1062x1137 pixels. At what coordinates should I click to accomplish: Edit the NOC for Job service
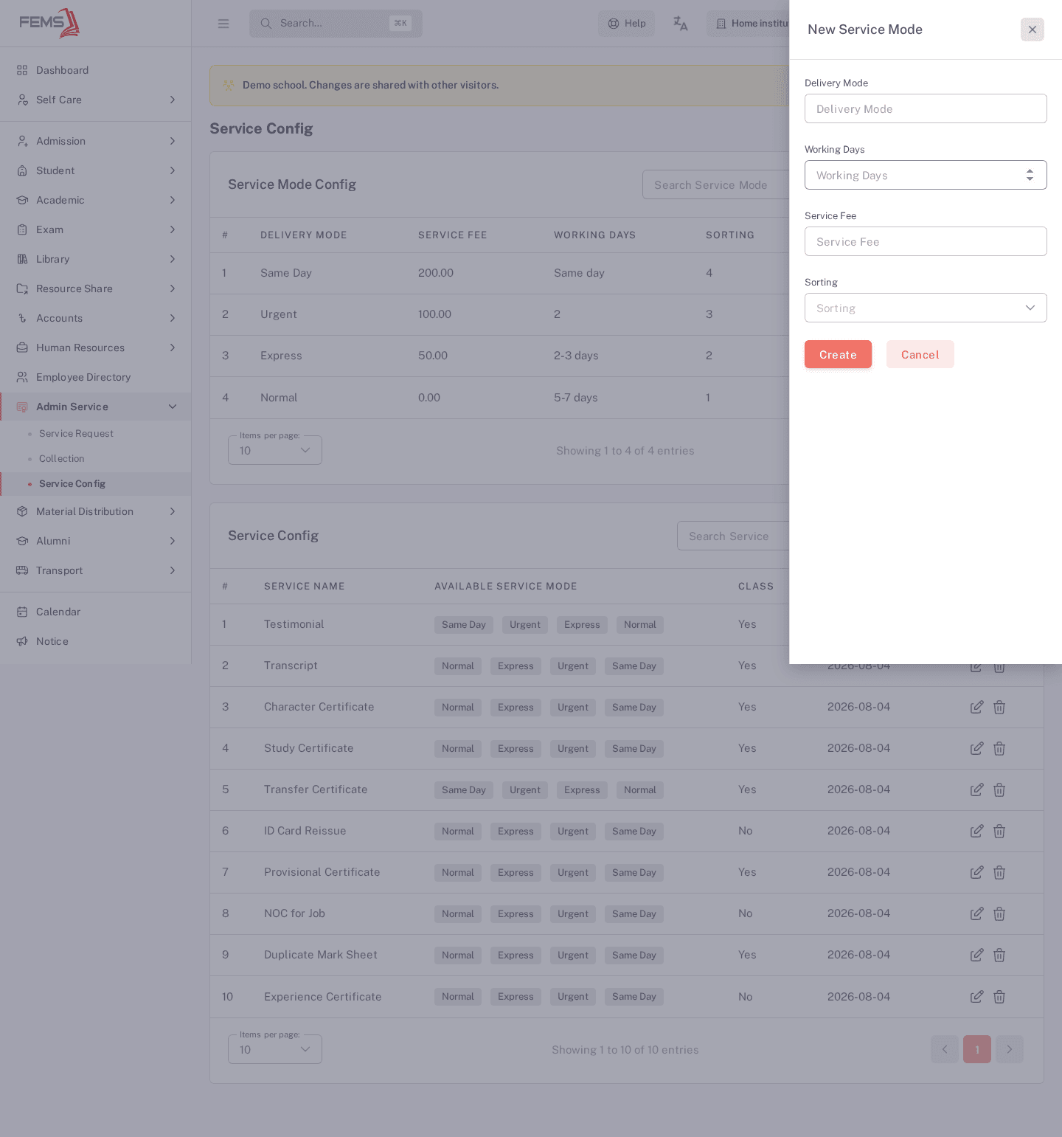point(976,913)
